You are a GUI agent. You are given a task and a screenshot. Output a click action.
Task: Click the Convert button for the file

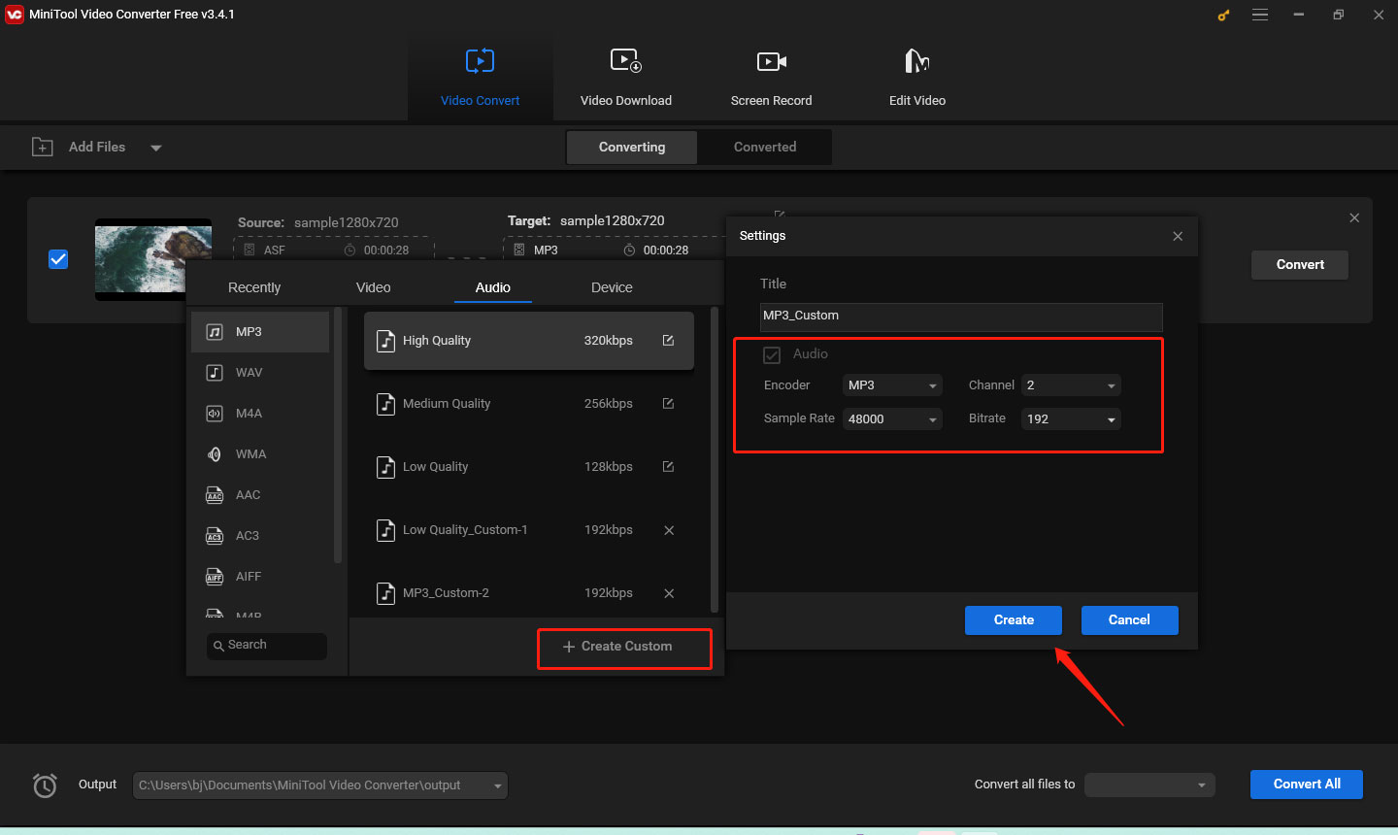(x=1300, y=265)
